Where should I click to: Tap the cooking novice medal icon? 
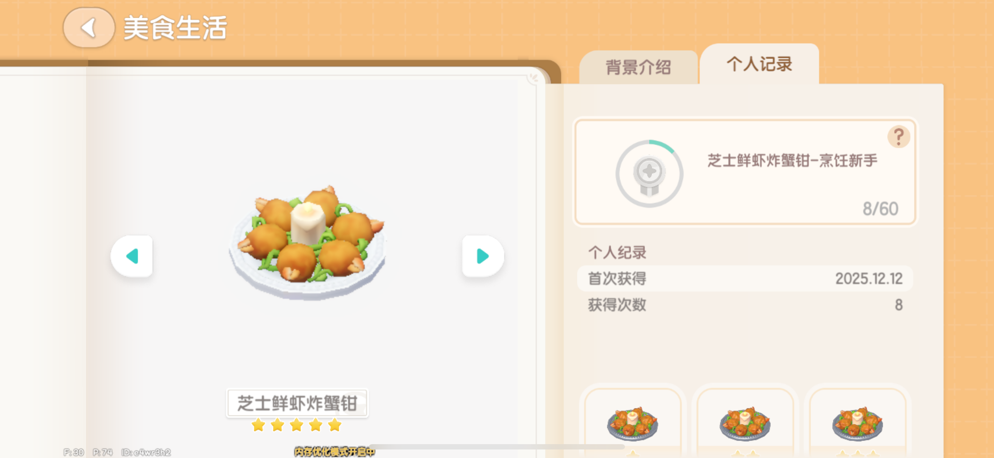(x=649, y=174)
